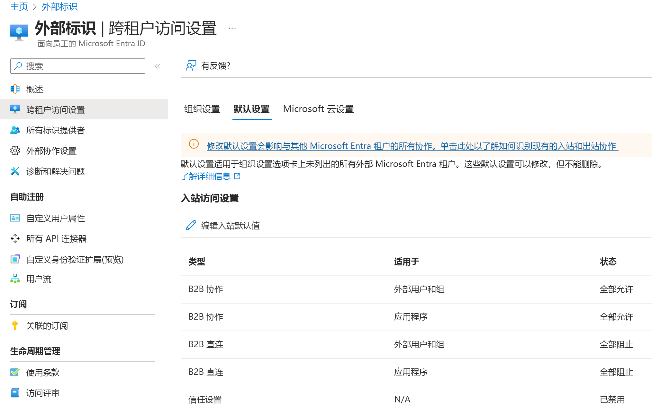Open the 修改默认设置 warning banner link
Viewport: 652px width, 413px height.
pos(412,146)
